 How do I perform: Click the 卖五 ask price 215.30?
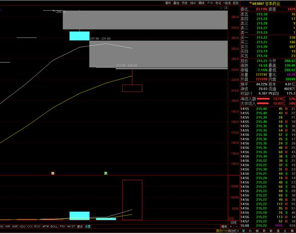point(262,14)
